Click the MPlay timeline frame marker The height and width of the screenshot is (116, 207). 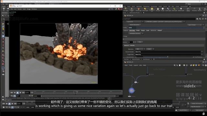(75, 92)
